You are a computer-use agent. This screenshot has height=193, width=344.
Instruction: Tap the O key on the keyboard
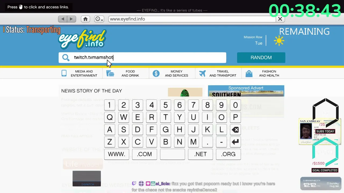click(x=221, y=117)
